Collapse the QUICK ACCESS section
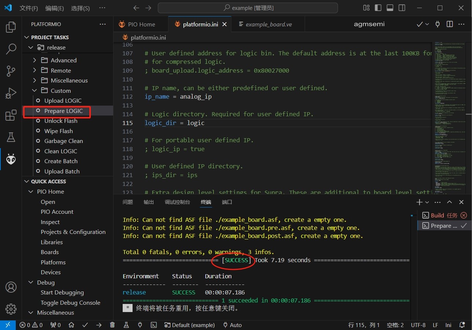Image resolution: width=472 pixels, height=330 pixels. (26, 181)
